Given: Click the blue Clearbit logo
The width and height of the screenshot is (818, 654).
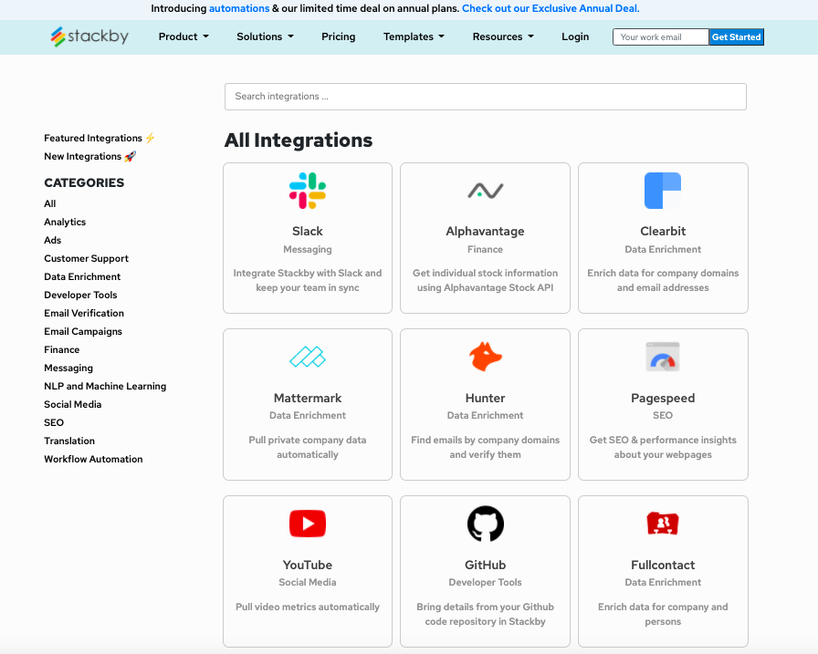Looking at the screenshot, I should coord(663,191).
